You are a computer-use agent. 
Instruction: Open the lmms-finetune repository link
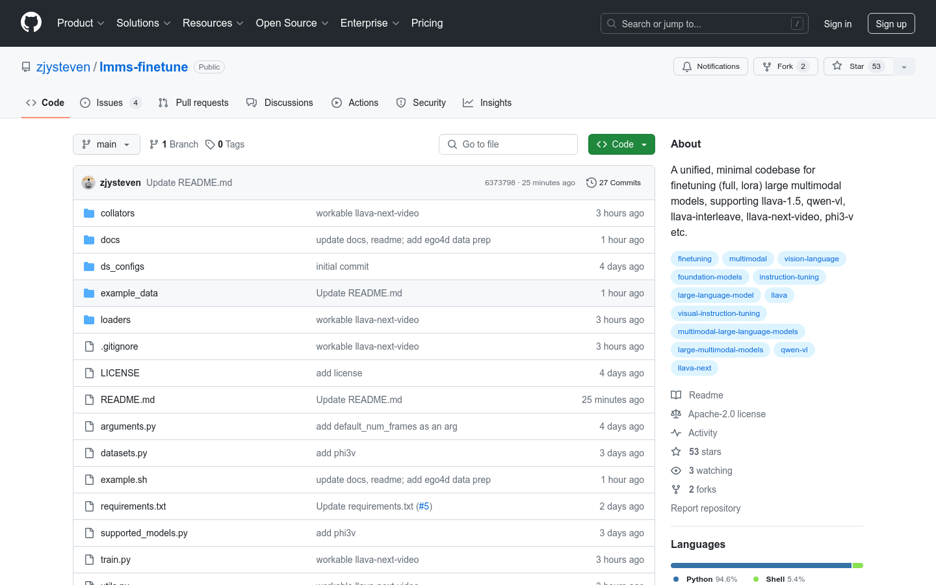(144, 67)
